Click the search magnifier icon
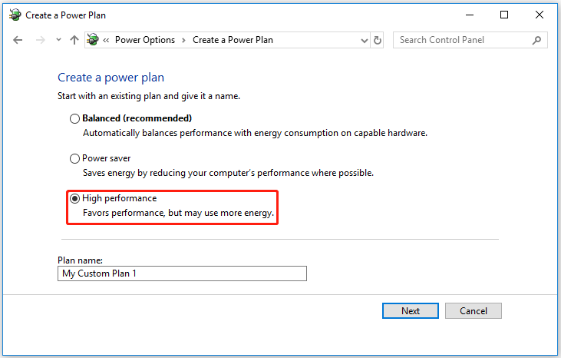Viewport: 561px width, 358px height. click(536, 40)
